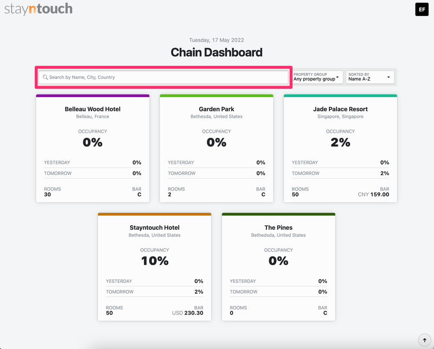The height and width of the screenshot is (349, 434).
Task: Click the 2% occupancy of Jade Palace Resort
Action: (341, 142)
